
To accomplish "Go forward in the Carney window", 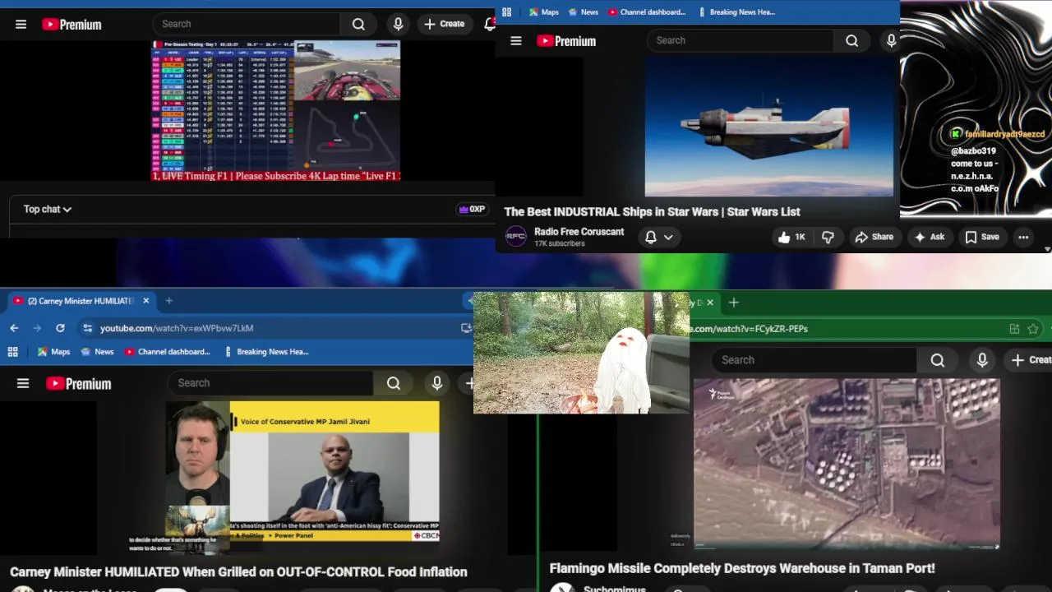I will tap(37, 328).
